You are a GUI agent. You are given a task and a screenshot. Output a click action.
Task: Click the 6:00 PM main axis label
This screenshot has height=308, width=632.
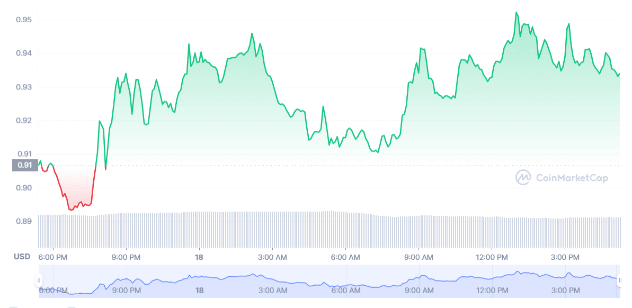click(x=54, y=257)
